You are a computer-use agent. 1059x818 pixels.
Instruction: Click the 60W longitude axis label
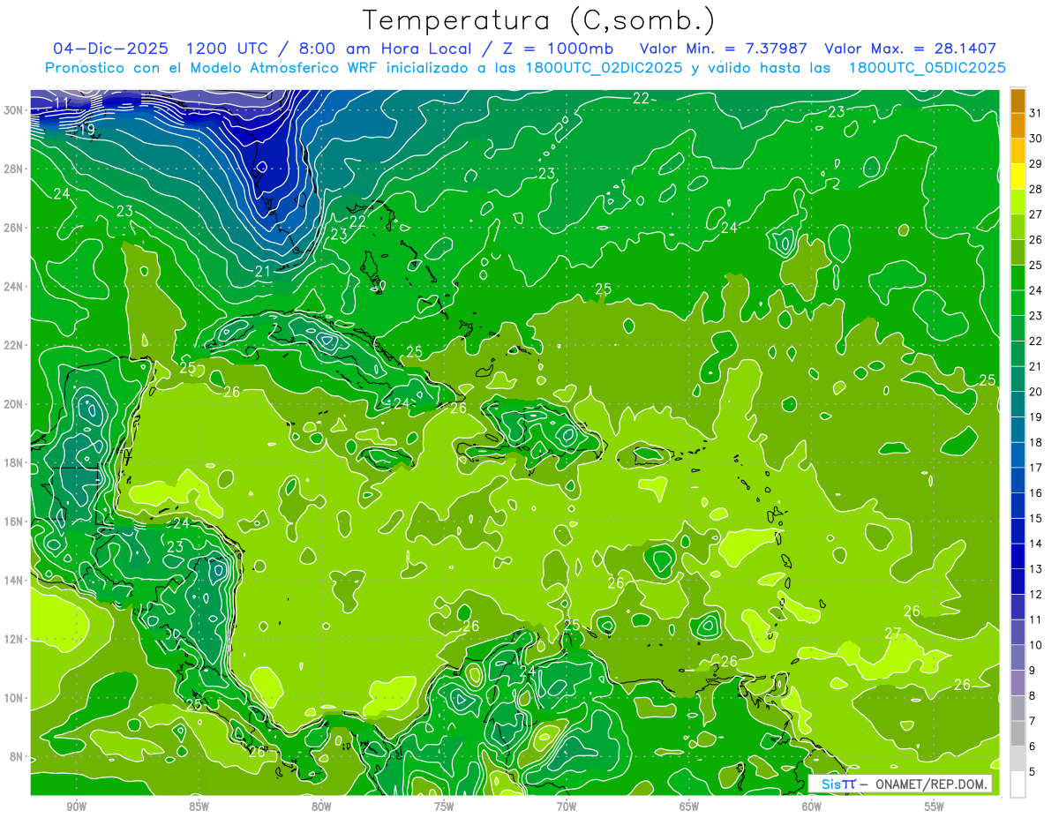pyautogui.click(x=812, y=807)
